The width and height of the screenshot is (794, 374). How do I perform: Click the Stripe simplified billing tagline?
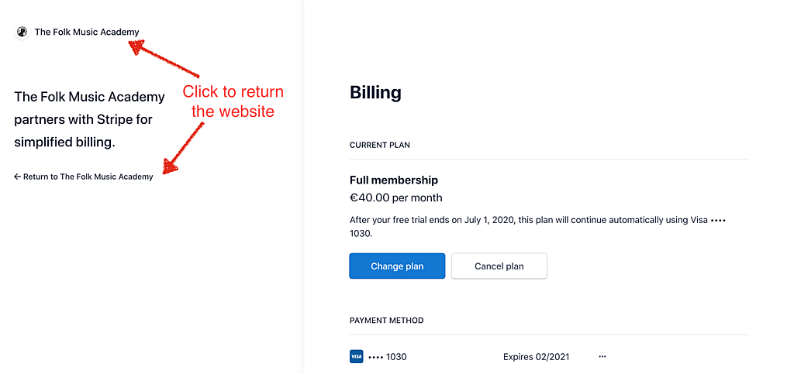click(89, 119)
